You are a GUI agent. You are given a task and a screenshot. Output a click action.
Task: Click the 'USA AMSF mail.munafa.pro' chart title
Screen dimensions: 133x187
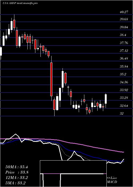tap(20, 3)
